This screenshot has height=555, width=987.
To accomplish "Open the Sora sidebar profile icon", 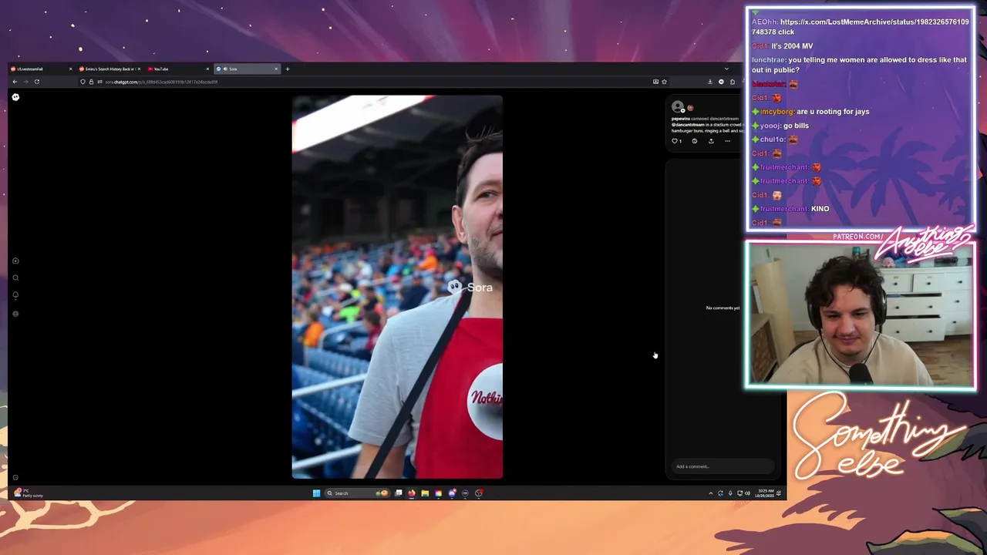I will coord(15,314).
